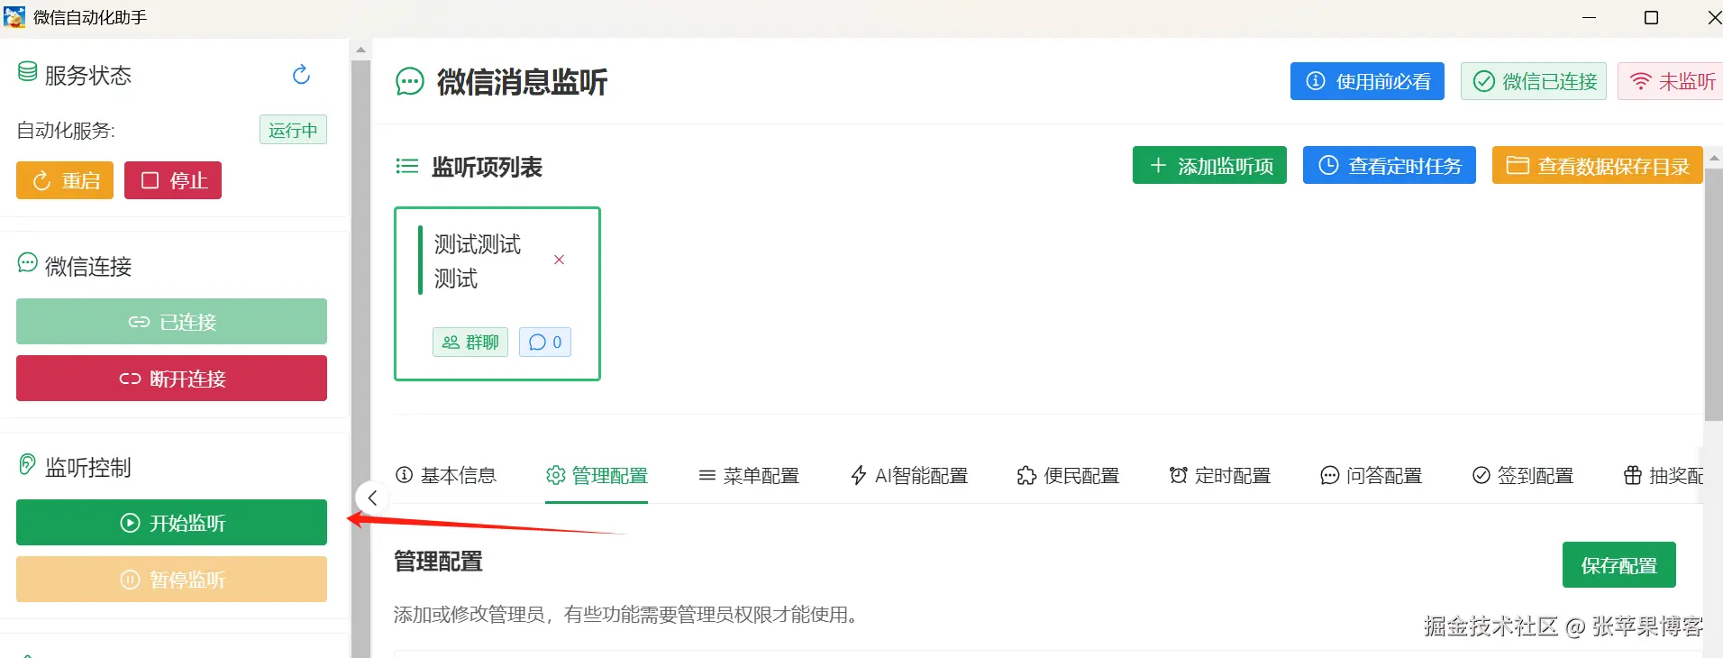
Task: Open 查看数据保存目录 folder button
Action: click(1597, 166)
